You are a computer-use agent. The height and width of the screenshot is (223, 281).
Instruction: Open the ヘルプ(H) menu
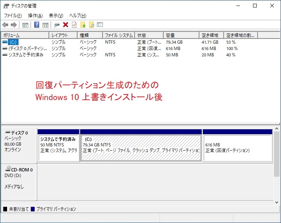(x=78, y=16)
